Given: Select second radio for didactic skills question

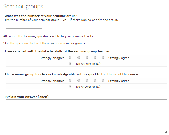Looking at the screenshot, I should [x=79, y=57].
